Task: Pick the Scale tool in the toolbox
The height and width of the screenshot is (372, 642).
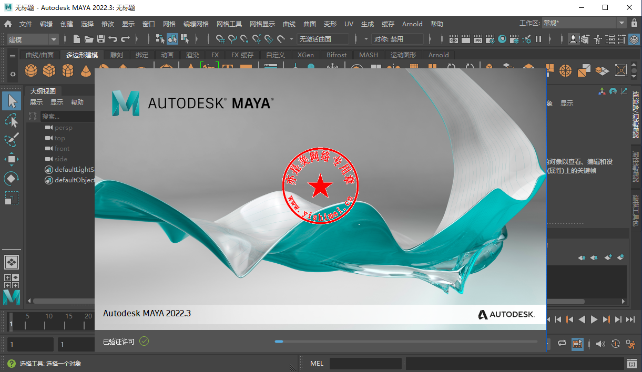Action: coord(12,198)
